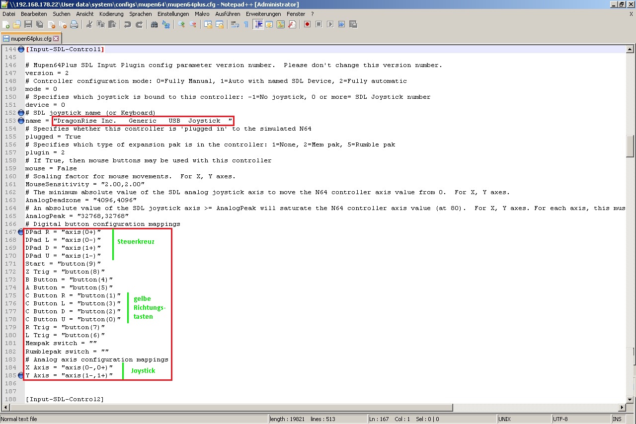Click the Print toolbar icon
636x424 pixels.
[74, 24]
